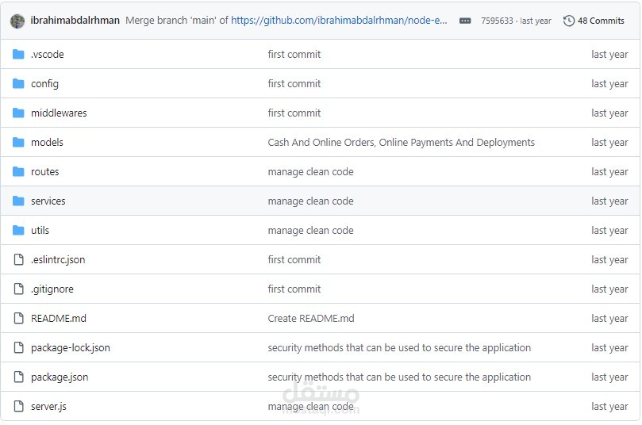This screenshot has height=425, width=642.
Task: Open the package-lock.json file
Action: (x=71, y=347)
